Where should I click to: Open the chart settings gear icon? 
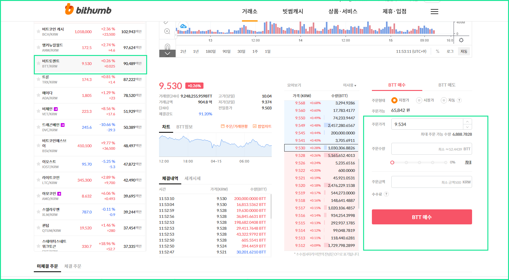point(461,40)
